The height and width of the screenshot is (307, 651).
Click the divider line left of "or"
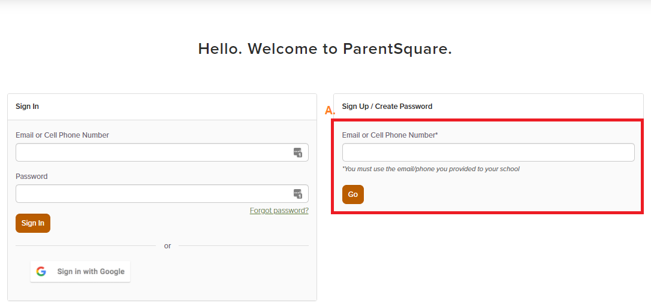coord(86,246)
